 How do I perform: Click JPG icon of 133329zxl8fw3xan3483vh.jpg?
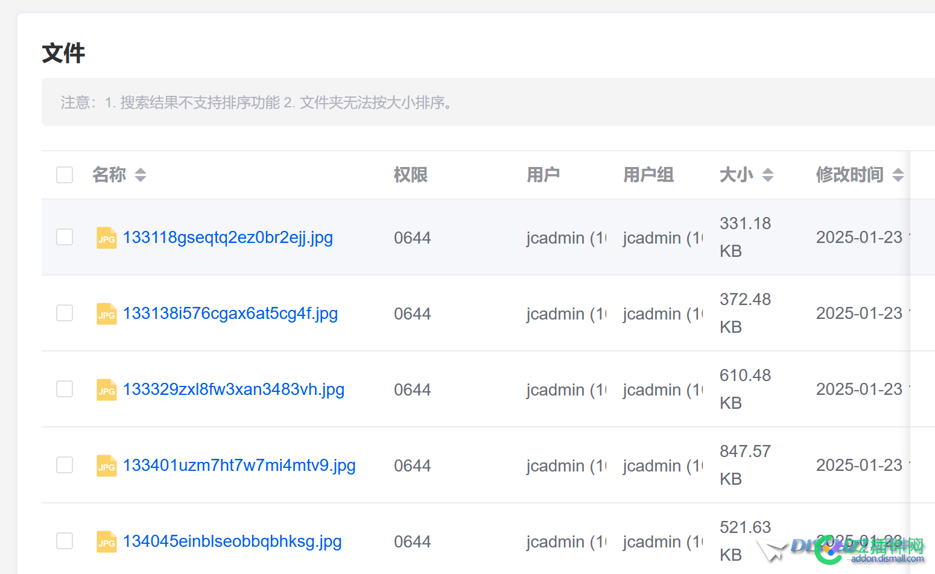[x=107, y=389]
